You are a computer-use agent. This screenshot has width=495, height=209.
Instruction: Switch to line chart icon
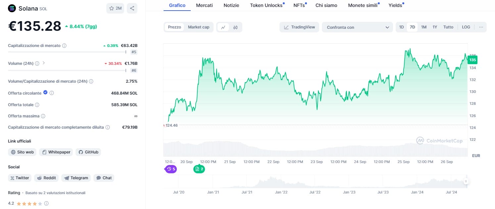coord(223,27)
